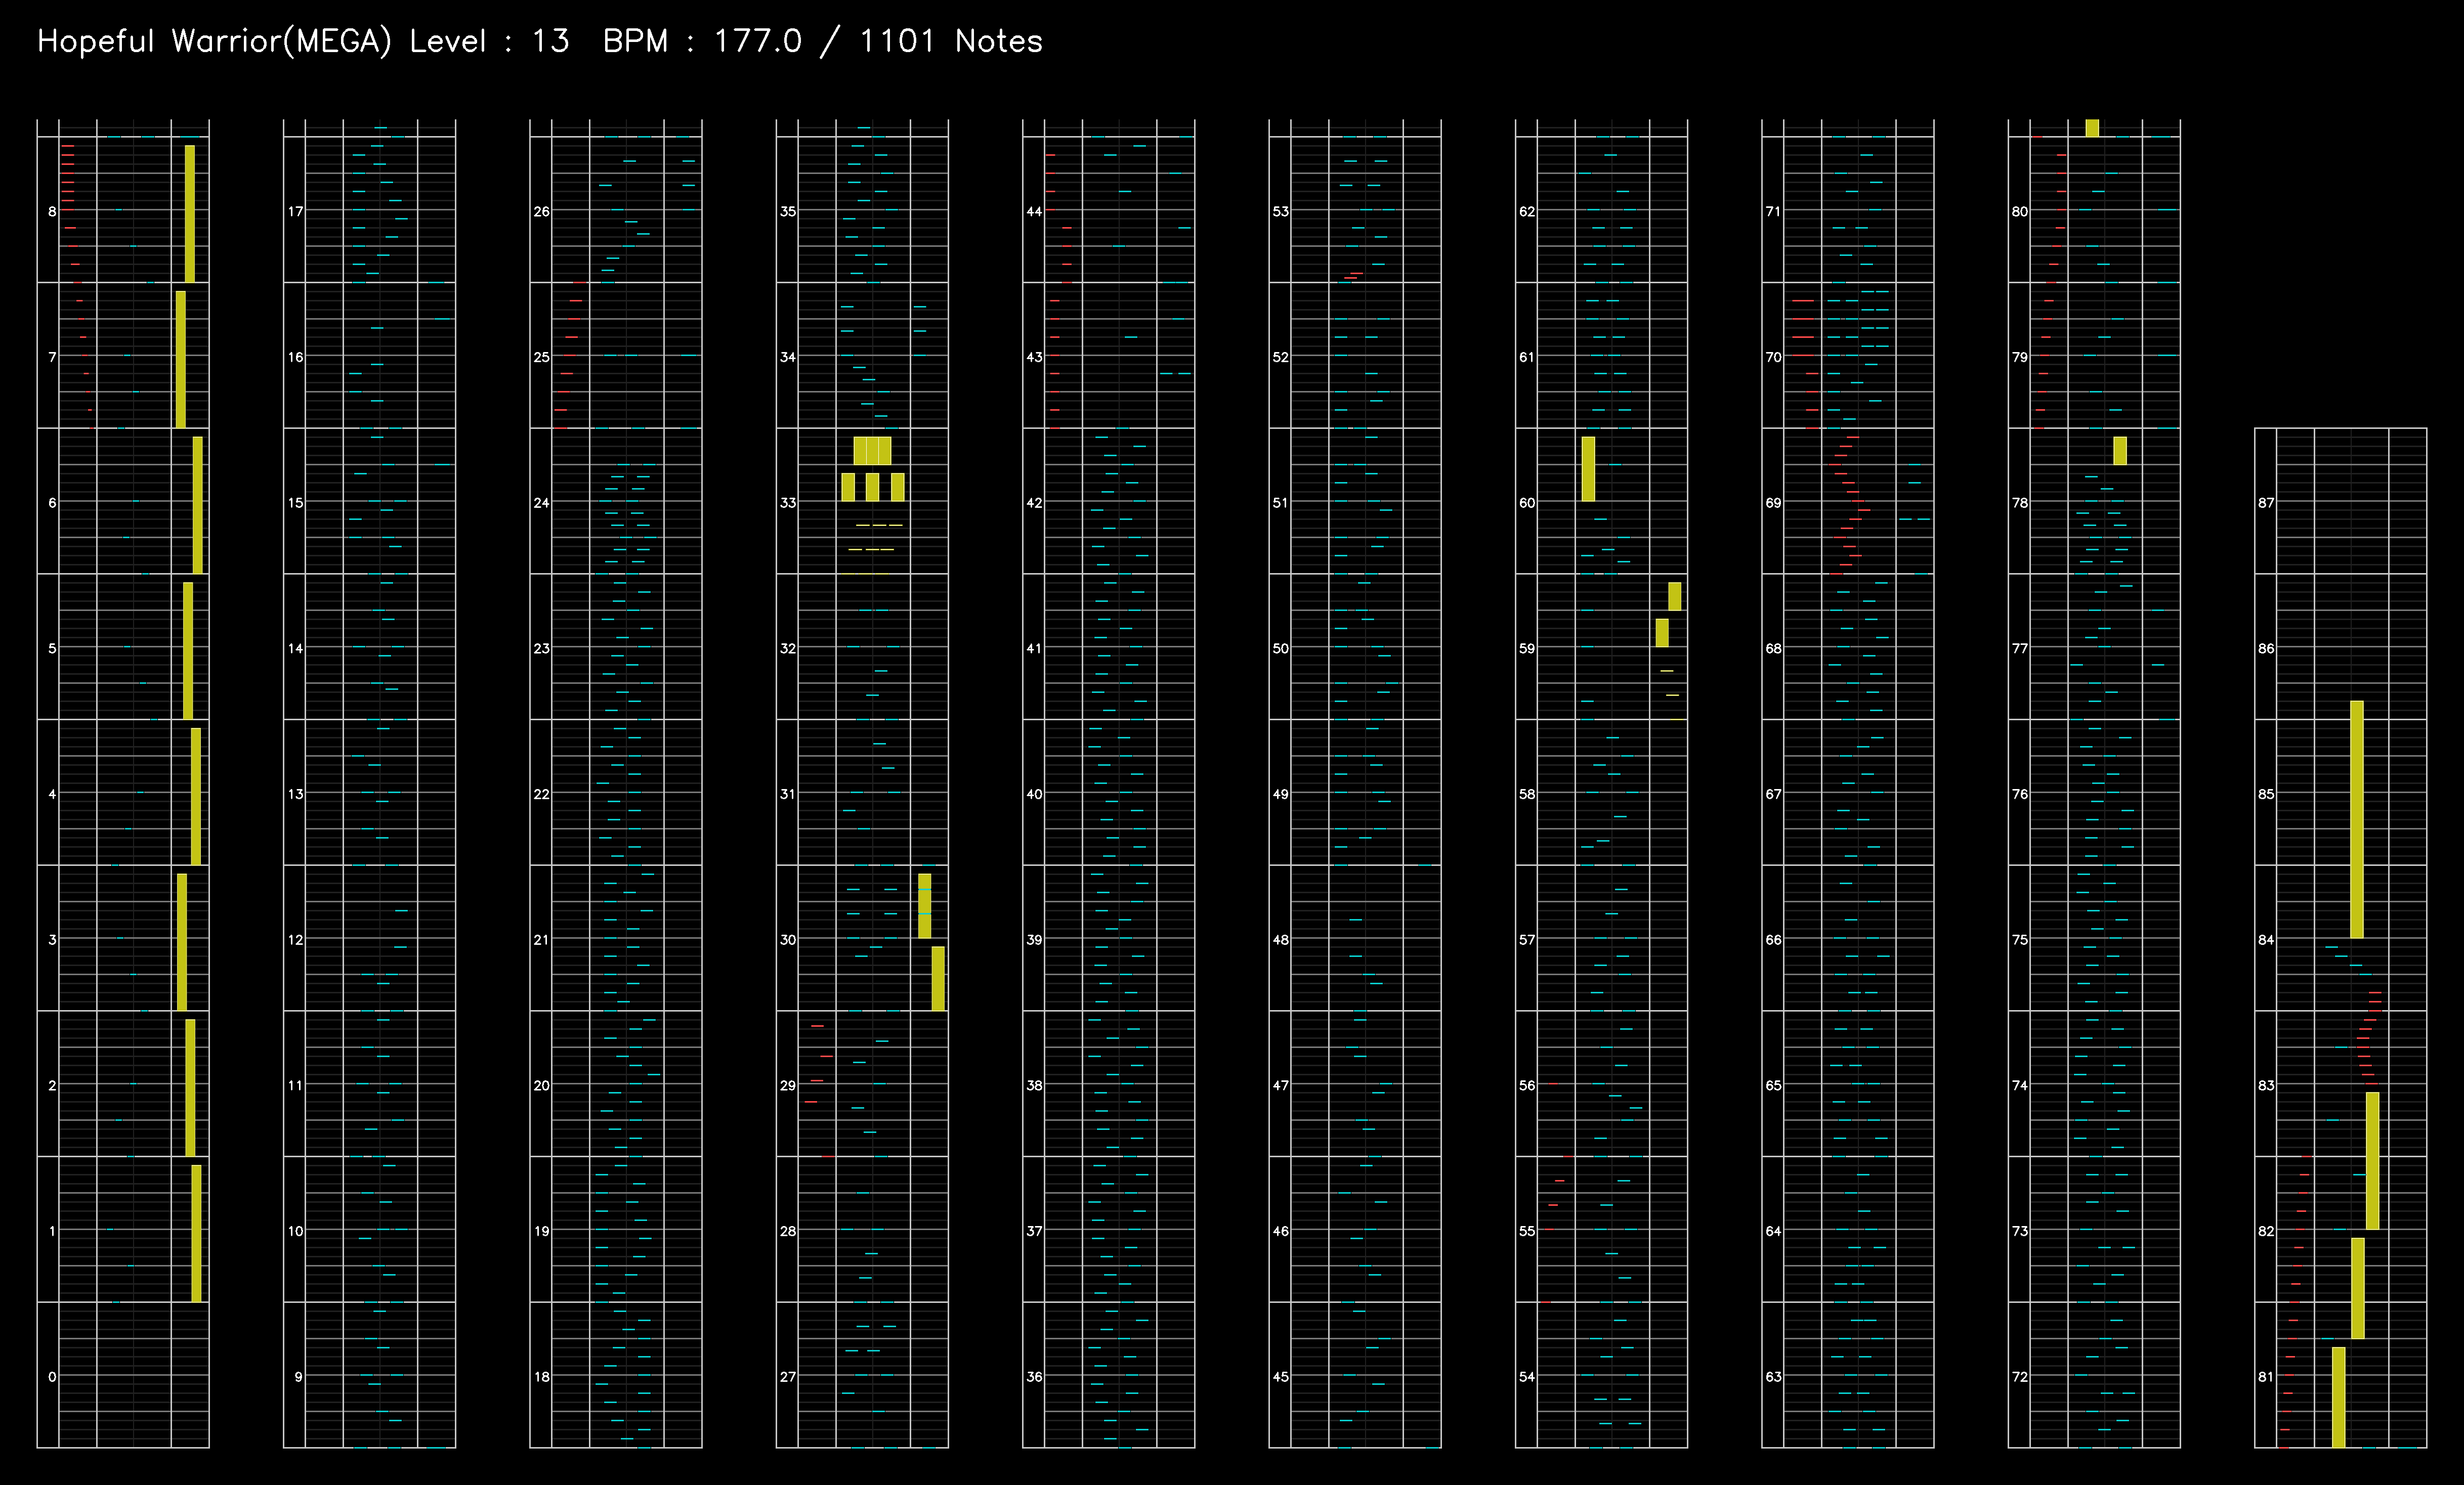Select measure number 80 label

coord(2020,212)
